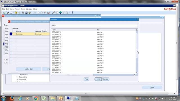This screenshot has height=101, width=180.
Task: Click the Open button in Navigator
Action: pos(152,88)
